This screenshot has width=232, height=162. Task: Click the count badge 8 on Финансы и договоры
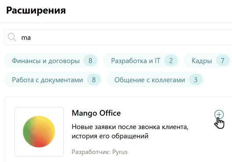90,61
